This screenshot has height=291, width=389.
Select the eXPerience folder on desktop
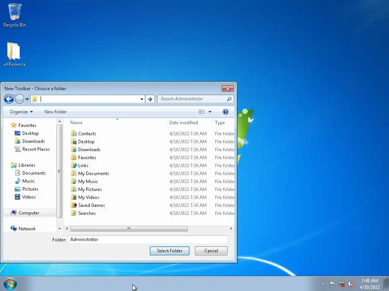[x=15, y=55]
